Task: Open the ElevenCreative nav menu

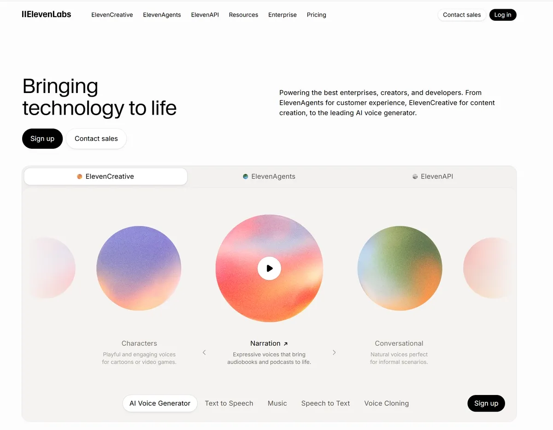Action: (112, 15)
